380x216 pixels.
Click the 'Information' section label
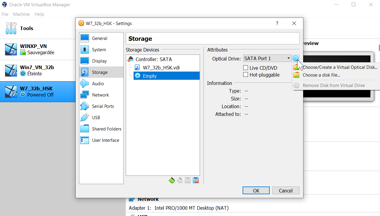coord(220,83)
